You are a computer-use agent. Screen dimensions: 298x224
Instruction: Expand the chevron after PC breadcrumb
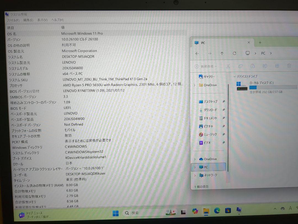tap(271, 53)
